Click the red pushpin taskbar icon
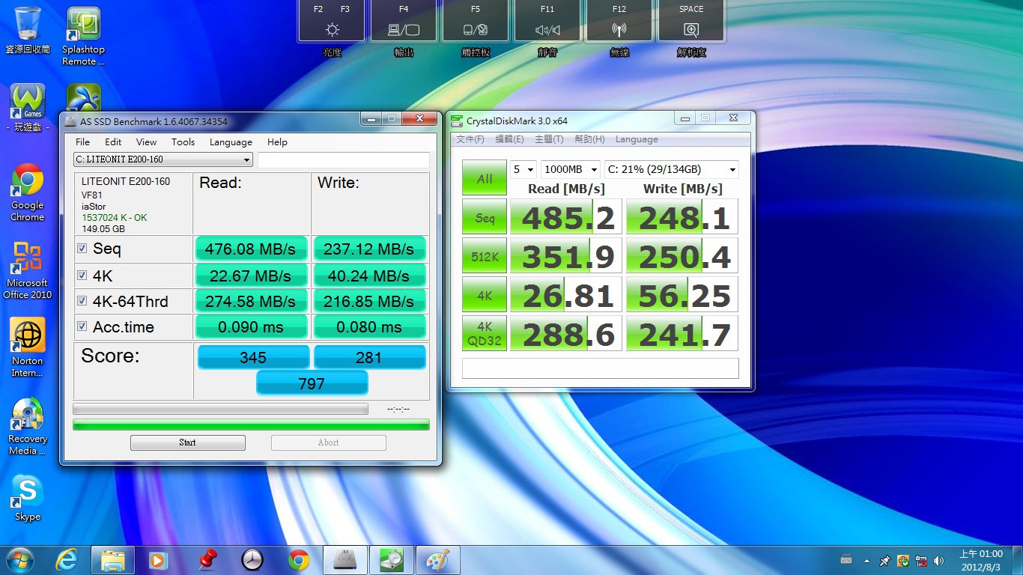 pyautogui.click(x=206, y=560)
